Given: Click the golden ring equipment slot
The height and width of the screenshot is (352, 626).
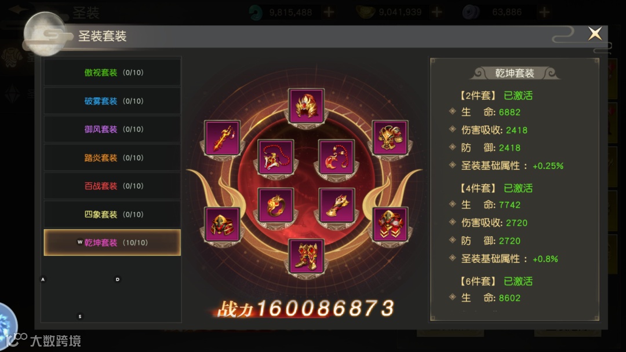Looking at the screenshot, I should coord(276,206).
